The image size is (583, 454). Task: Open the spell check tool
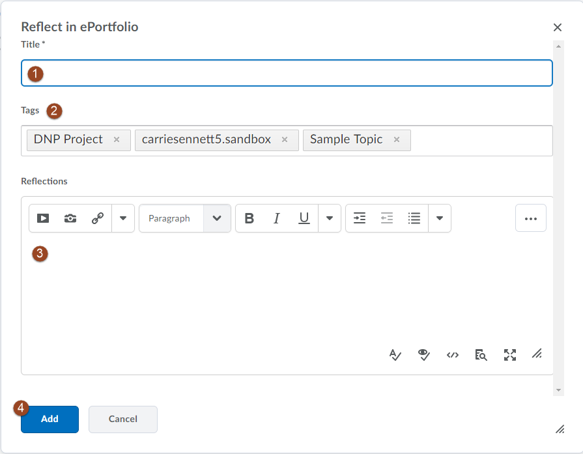[x=395, y=355]
